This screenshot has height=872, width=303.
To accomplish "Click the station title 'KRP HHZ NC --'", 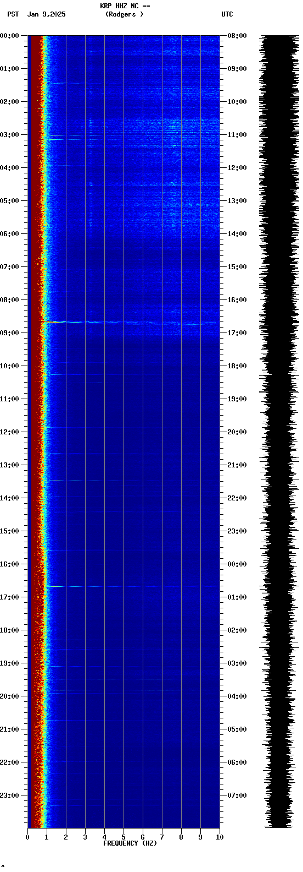I will 125,6.
